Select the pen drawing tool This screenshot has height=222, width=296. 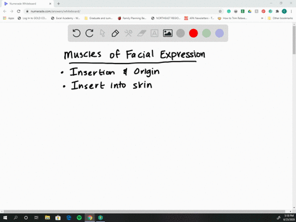point(115,33)
